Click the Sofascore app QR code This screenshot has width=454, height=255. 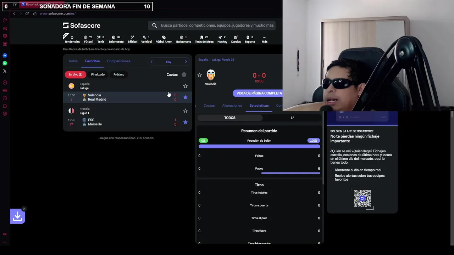(x=362, y=198)
